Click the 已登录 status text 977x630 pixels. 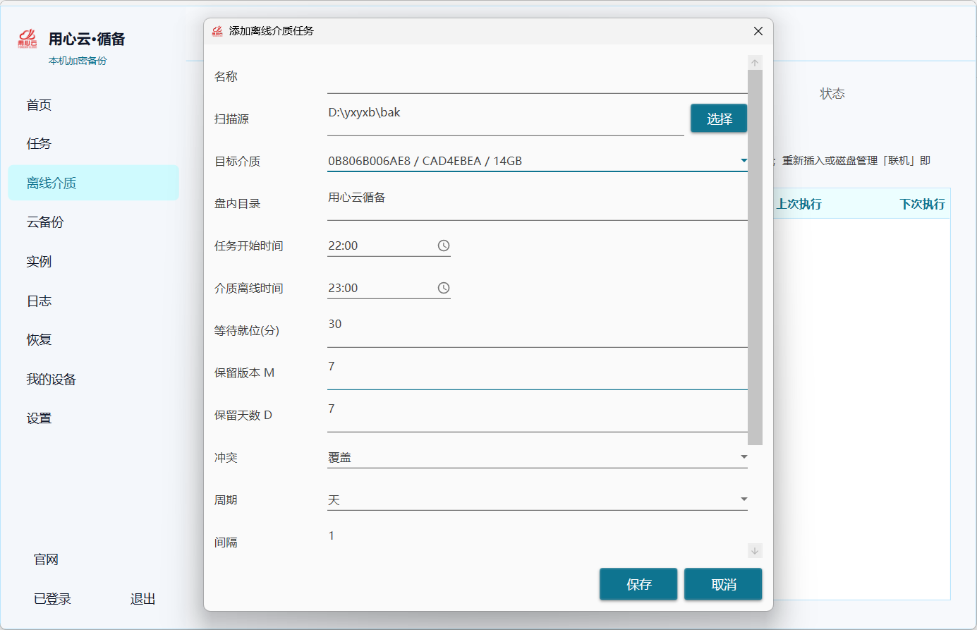[x=53, y=599]
